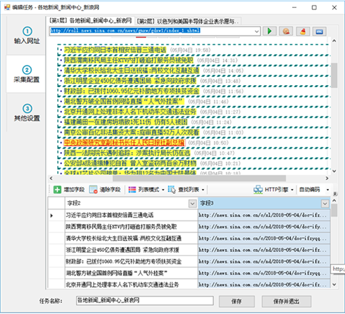Select table cell 浙江明星企业450亿债务遭遇困局
The height and width of the screenshot is (314, 345).
[131, 250]
